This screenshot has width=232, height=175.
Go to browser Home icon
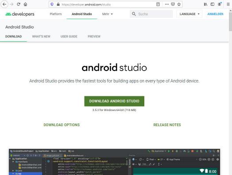point(25,4)
